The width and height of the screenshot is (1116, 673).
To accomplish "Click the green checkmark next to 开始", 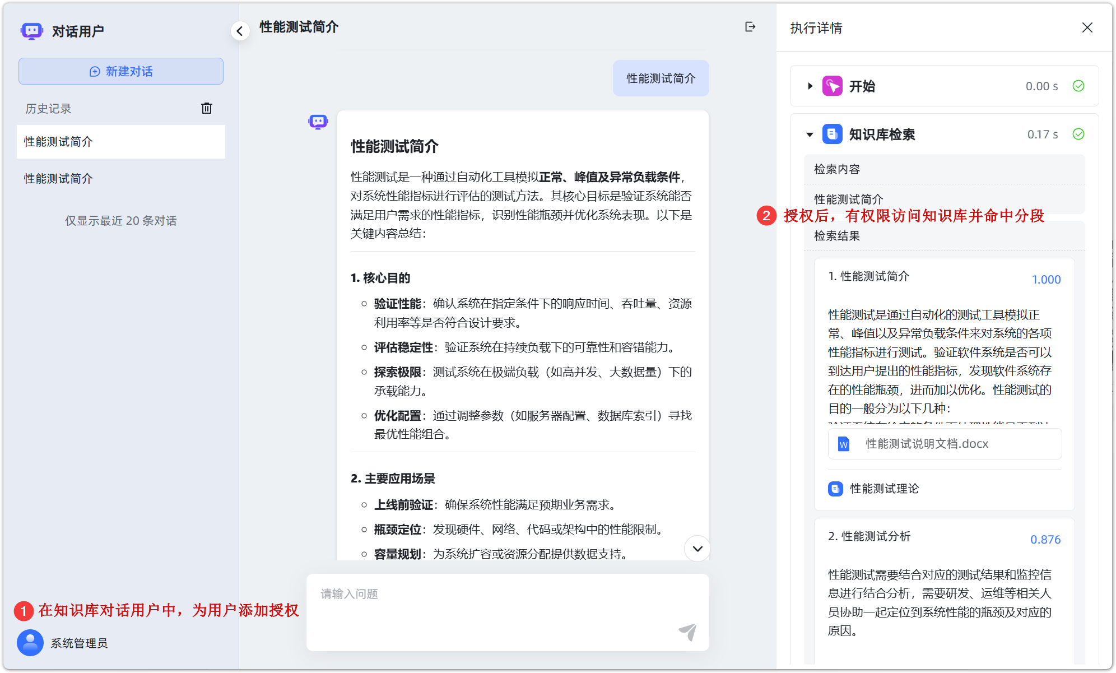I will [1078, 86].
